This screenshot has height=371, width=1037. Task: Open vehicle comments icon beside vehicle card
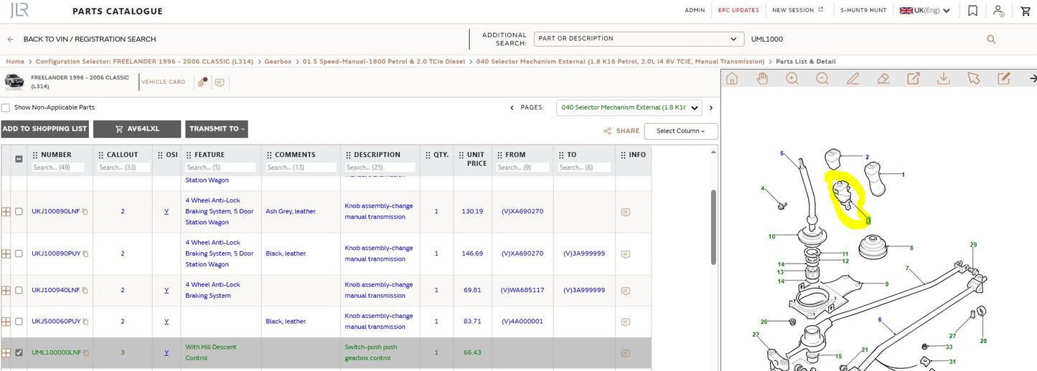[x=220, y=82]
